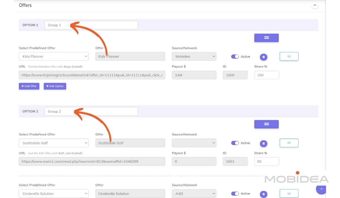Click the awin1.com URL field
This screenshot has width=340, height=198.
(92, 162)
